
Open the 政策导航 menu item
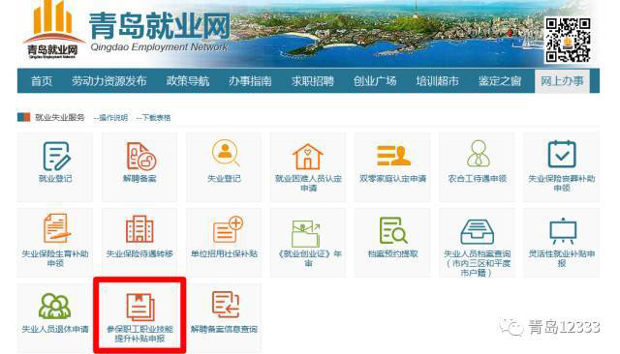tap(188, 81)
